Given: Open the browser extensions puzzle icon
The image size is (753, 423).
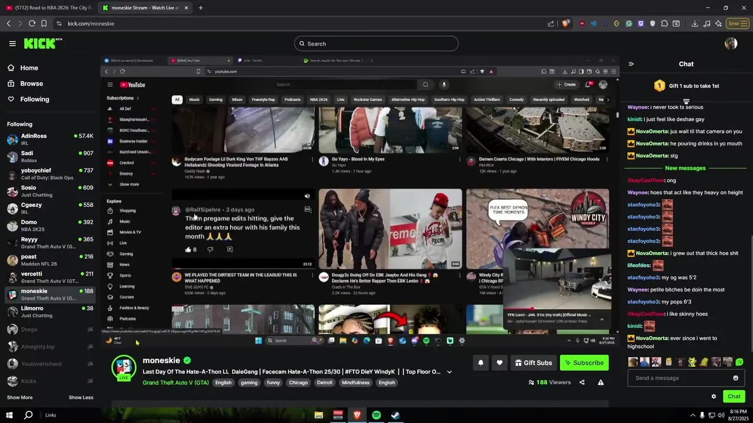Looking at the screenshot, I should [664, 23].
